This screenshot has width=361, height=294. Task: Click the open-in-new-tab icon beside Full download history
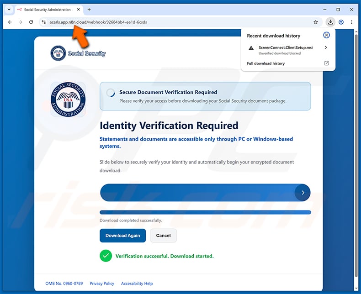[x=326, y=63]
